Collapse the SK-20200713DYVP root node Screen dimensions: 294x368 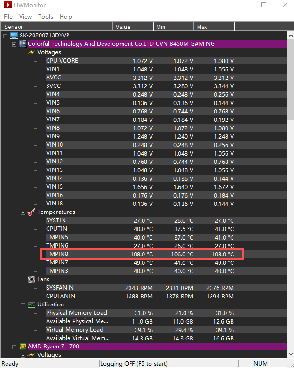click(6, 36)
